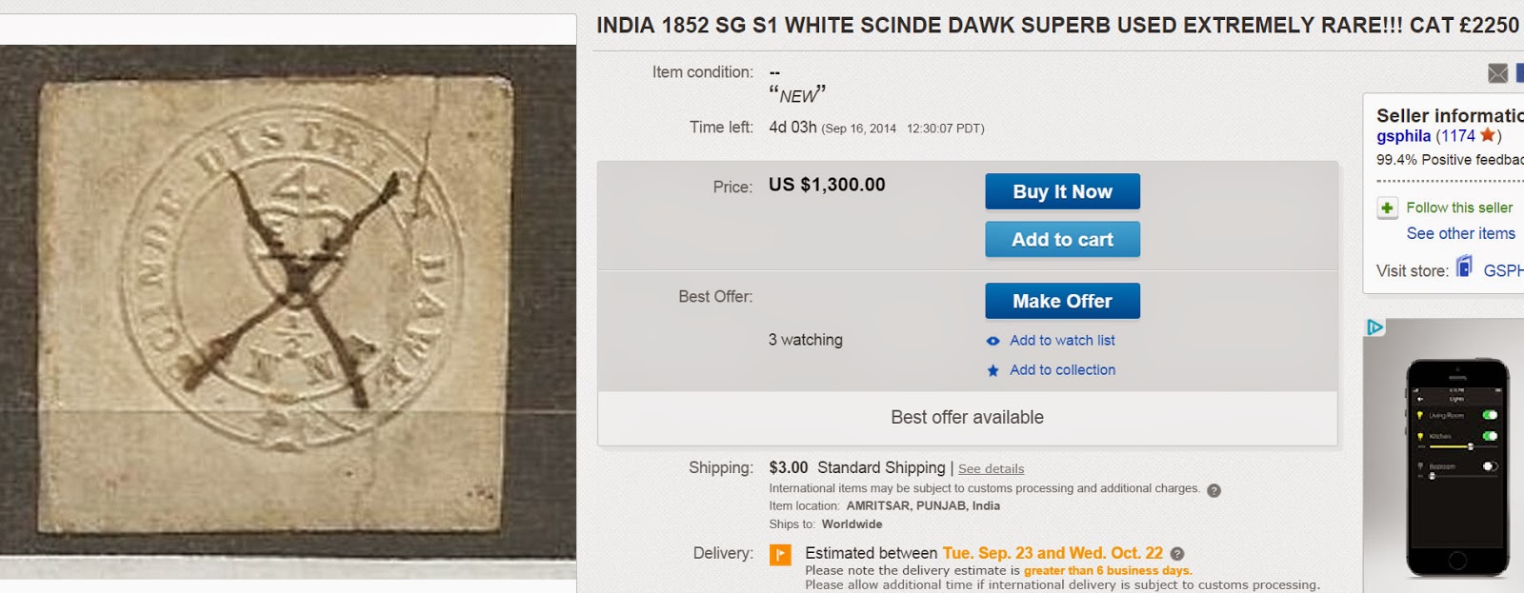Open the See details shipping link

tap(990, 468)
